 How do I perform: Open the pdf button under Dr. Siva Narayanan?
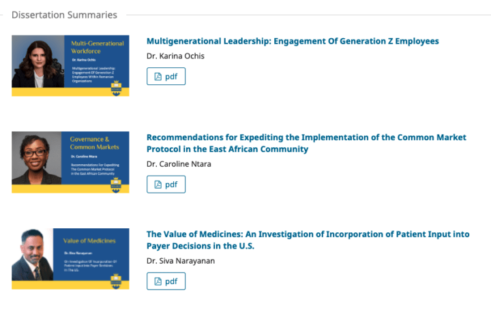pyautogui.click(x=166, y=281)
